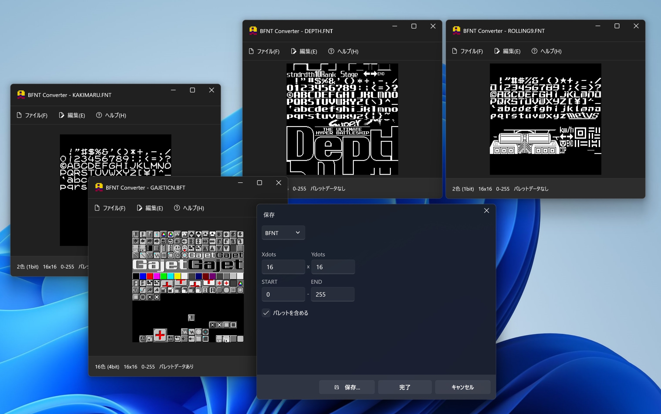Click the red swatch in GAJETICN palette row
661x414 pixels.
pyautogui.click(x=150, y=276)
